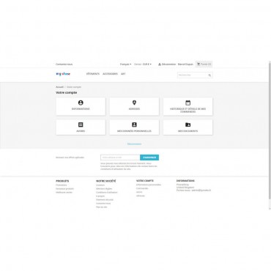Screen dimensions: 271x271
Task: Click the Paiement sécurisé footer link
Action: point(105,200)
